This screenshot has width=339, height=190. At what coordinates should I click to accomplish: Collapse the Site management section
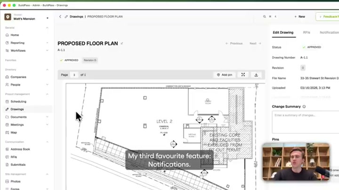coord(47,174)
